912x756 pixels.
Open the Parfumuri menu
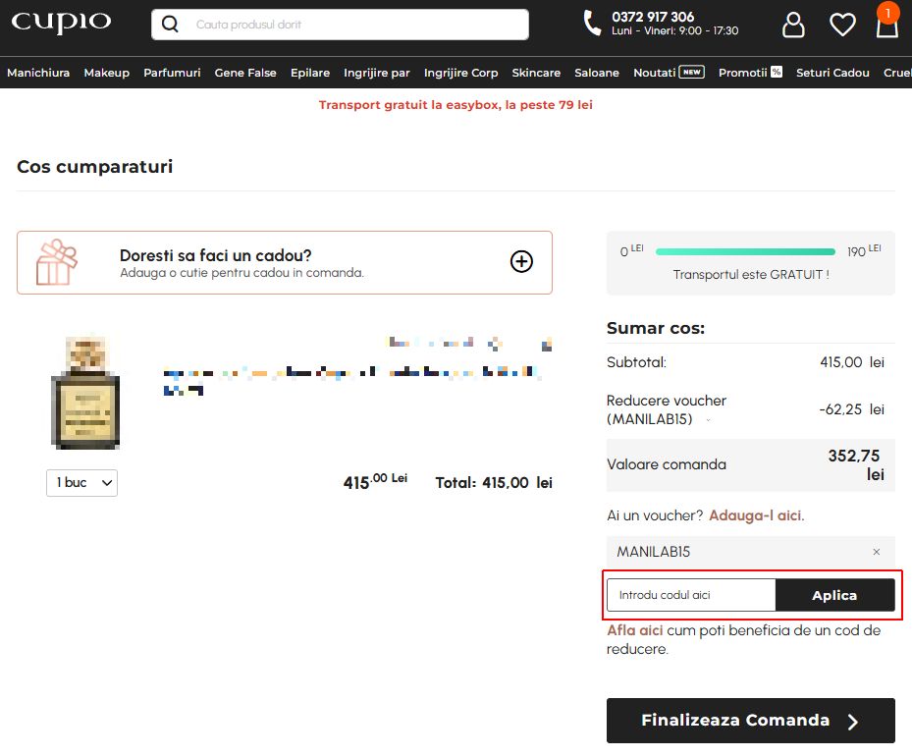(x=172, y=73)
